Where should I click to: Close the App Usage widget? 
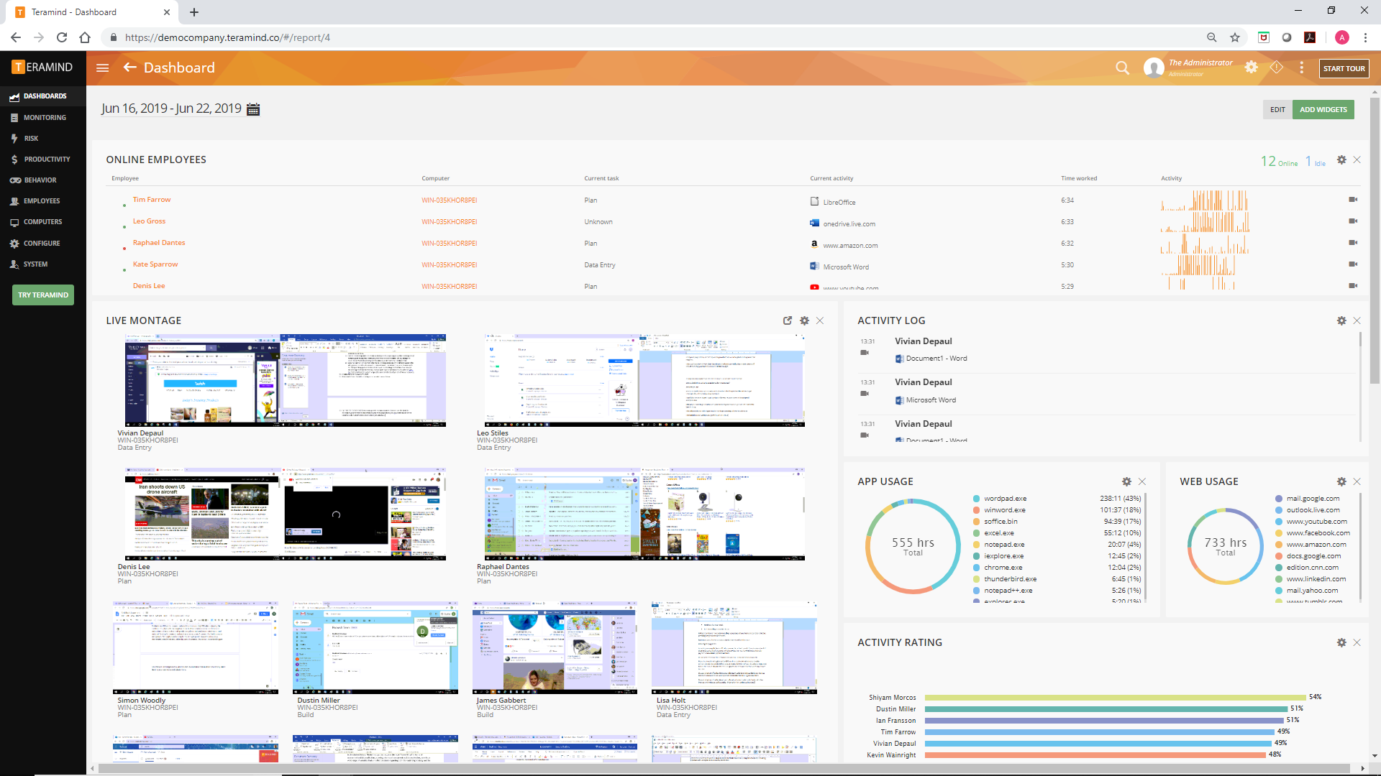[1142, 481]
